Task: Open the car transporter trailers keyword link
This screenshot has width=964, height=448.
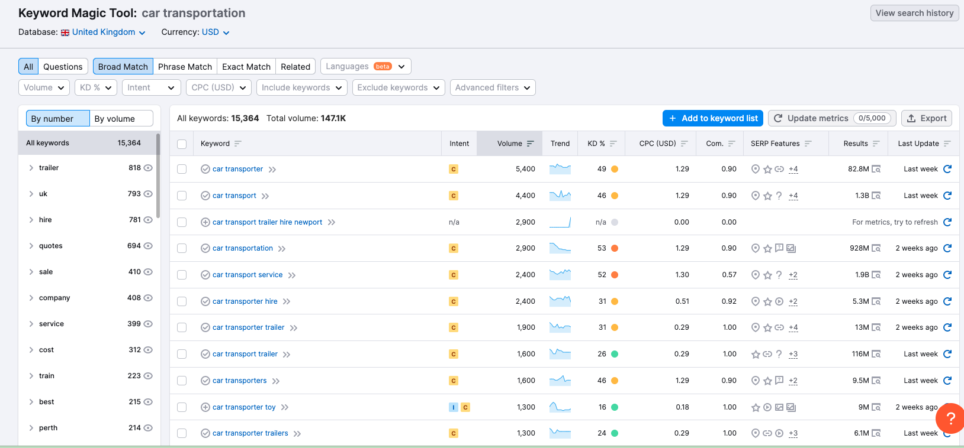Action: coord(250,433)
